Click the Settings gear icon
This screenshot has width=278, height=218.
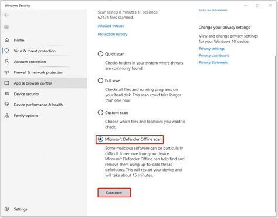point(6,209)
